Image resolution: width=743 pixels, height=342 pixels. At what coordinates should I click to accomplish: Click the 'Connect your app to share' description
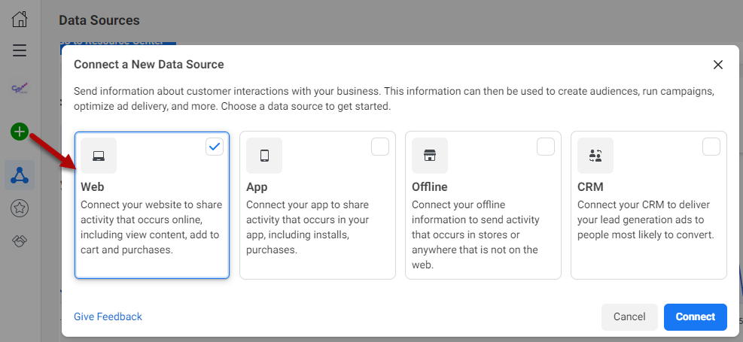(308, 228)
